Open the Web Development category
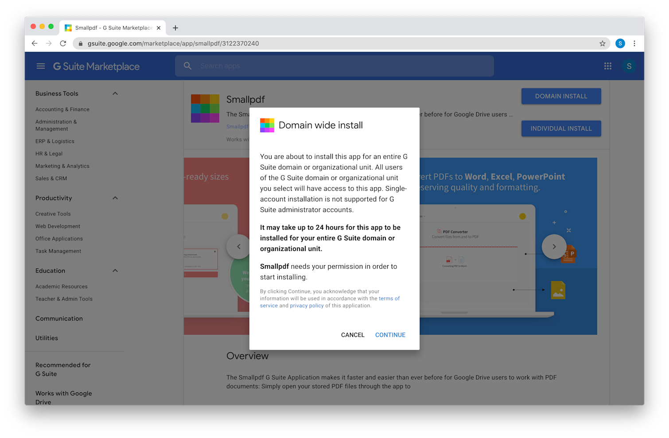This screenshot has height=438, width=669. [x=58, y=226]
